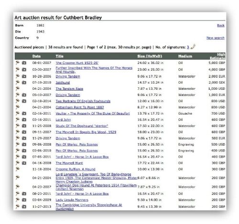
Task: Sort by Title column header
Action: coord(59,56)
